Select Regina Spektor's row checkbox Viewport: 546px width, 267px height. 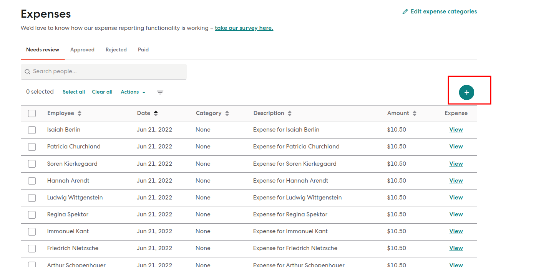pos(32,215)
